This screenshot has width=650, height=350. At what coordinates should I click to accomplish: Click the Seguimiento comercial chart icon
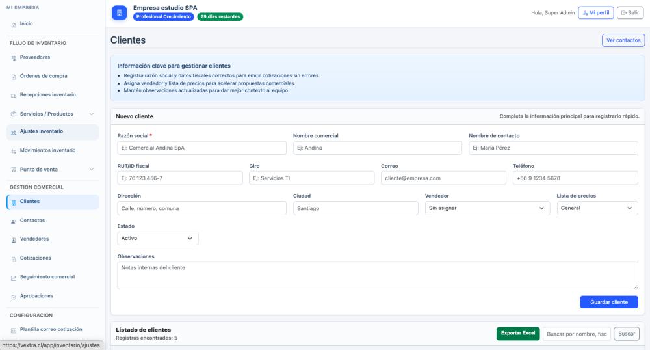click(x=14, y=277)
